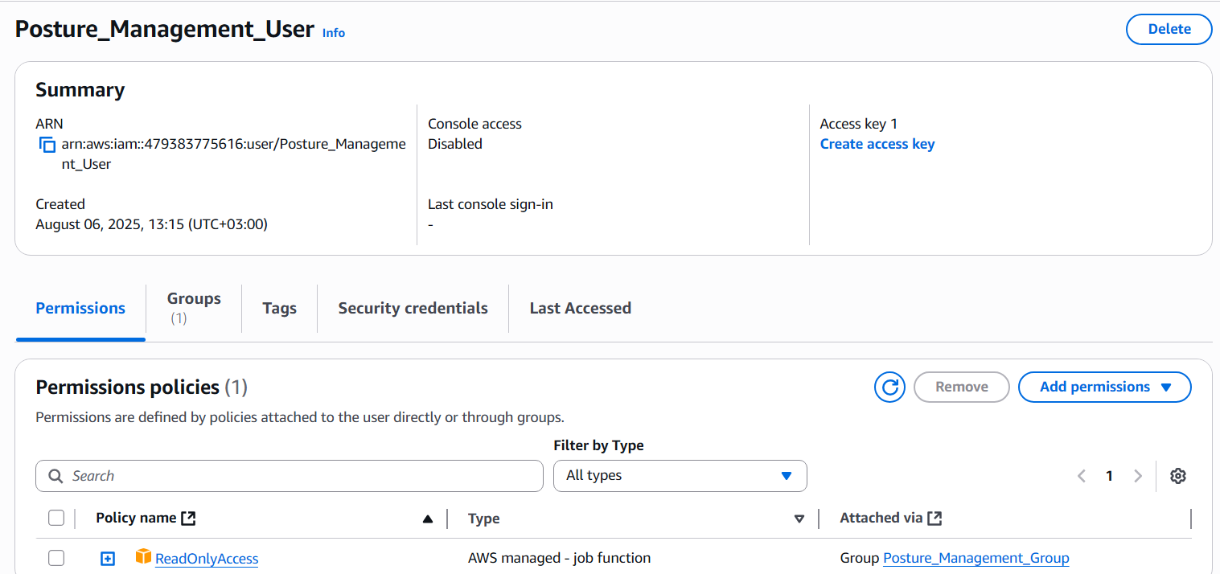Click the 'Access key 1' label
This screenshot has height=574, width=1220.
coord(859,124)
